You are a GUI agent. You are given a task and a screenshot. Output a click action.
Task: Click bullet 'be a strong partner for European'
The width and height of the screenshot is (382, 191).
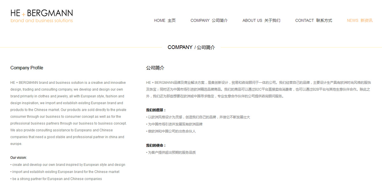[56, 179]
